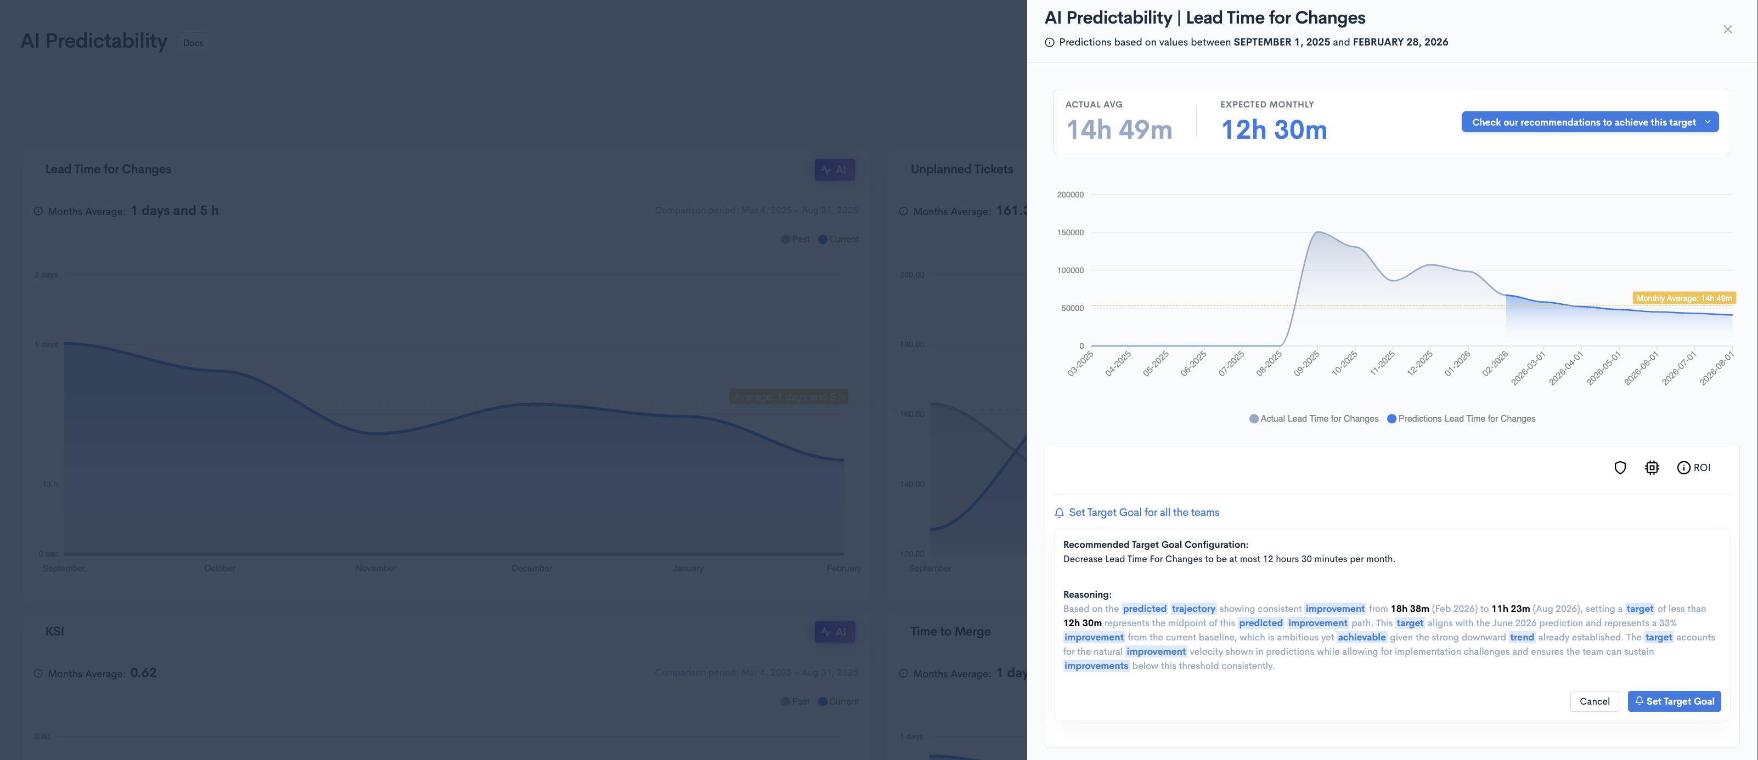The width and height of the screenshot is (1758, 760).
Task: Click the processor chip icon
Action: 1652,467
